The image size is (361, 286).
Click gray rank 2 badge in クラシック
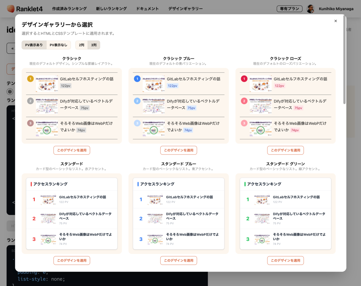click(x=30, y=101)
